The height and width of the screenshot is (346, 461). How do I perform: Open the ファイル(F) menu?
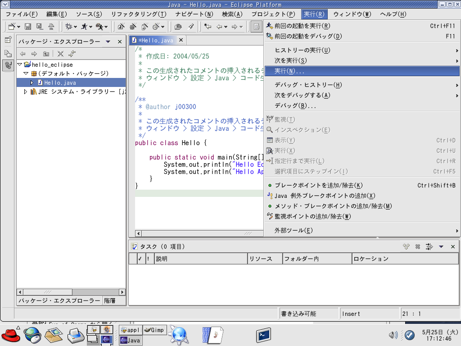(x=22, y=14)
